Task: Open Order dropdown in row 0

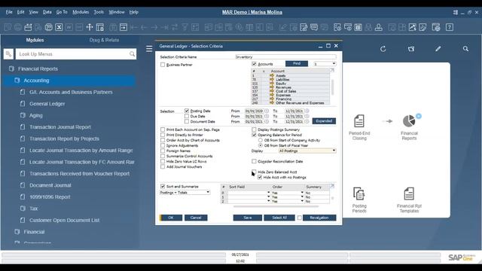Action: 302,193
